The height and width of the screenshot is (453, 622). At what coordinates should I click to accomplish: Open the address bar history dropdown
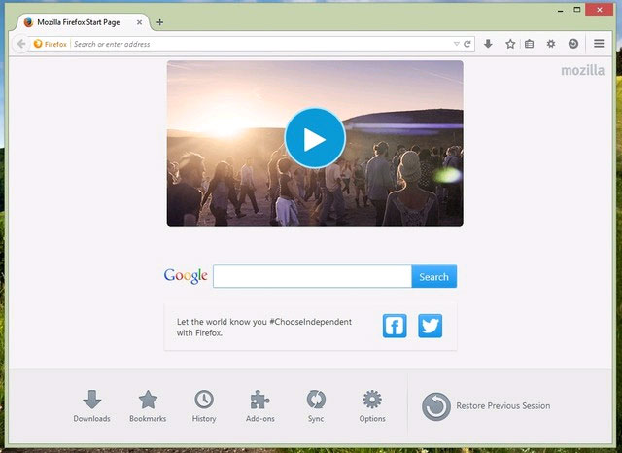[456, 44]
